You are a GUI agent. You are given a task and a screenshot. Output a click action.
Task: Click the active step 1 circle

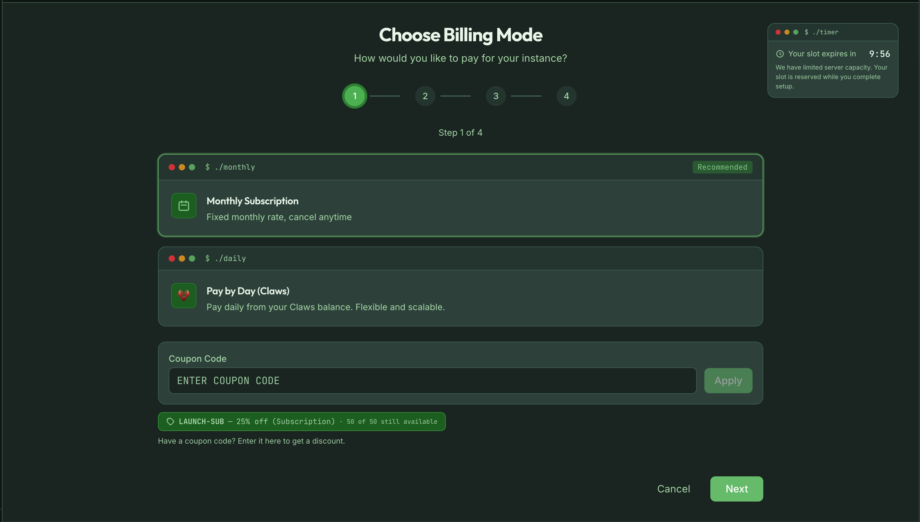[x=354, y=96]
